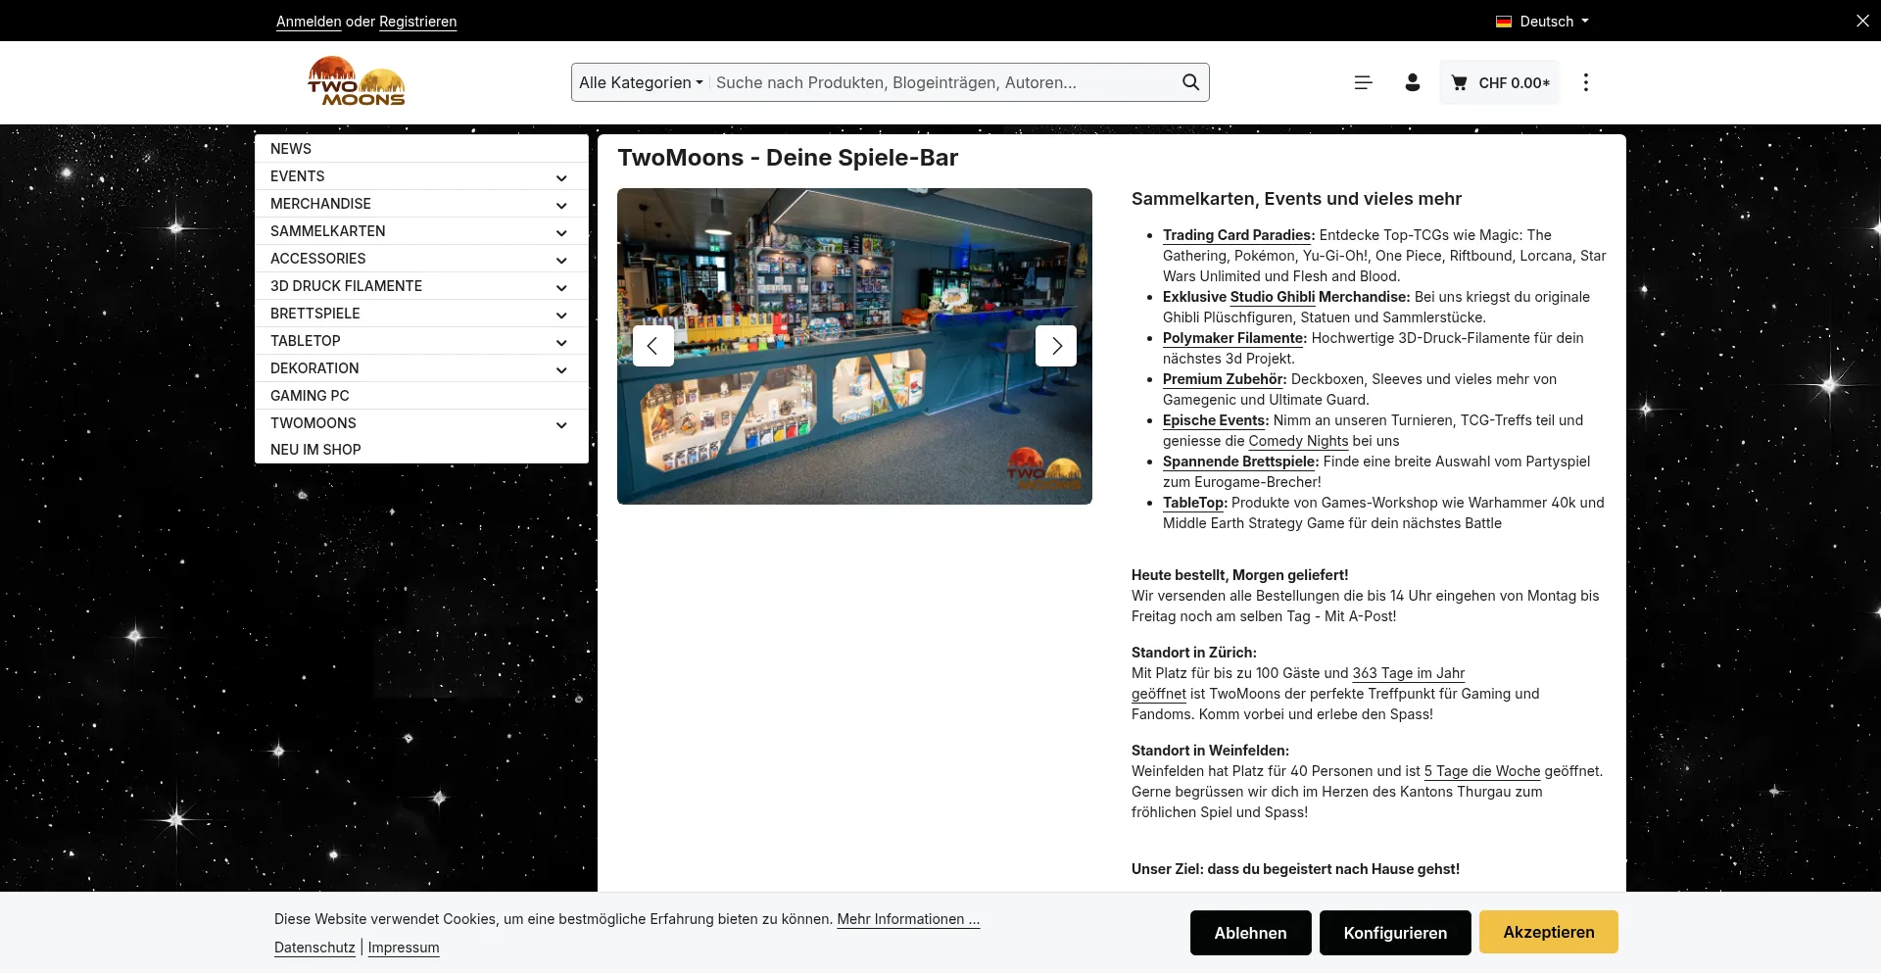
Task: Expand the BRETTSPIELE category chevron
Action: point(561,315)
